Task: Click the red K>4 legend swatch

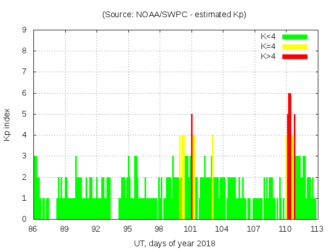Action: pyautogui.click(x=295, y=56)
